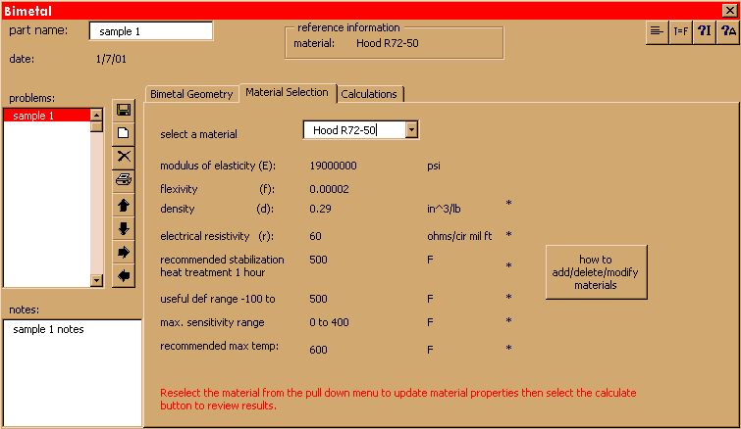Open the Calculations tab
Screen dimensions: 741x429
(369, 94)
